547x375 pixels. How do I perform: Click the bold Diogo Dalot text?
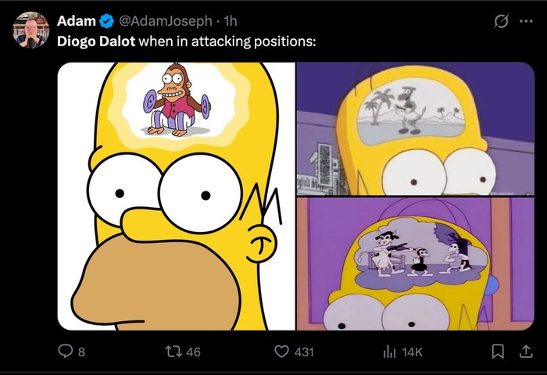click(96, 41)
